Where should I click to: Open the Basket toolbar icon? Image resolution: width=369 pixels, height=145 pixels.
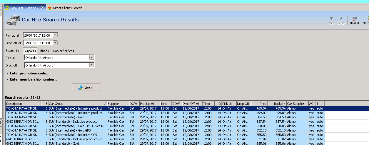(355, 20)
